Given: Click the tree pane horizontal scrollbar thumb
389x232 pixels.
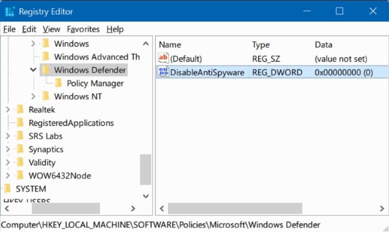Looking at the screenshot, I should point(66,208).
